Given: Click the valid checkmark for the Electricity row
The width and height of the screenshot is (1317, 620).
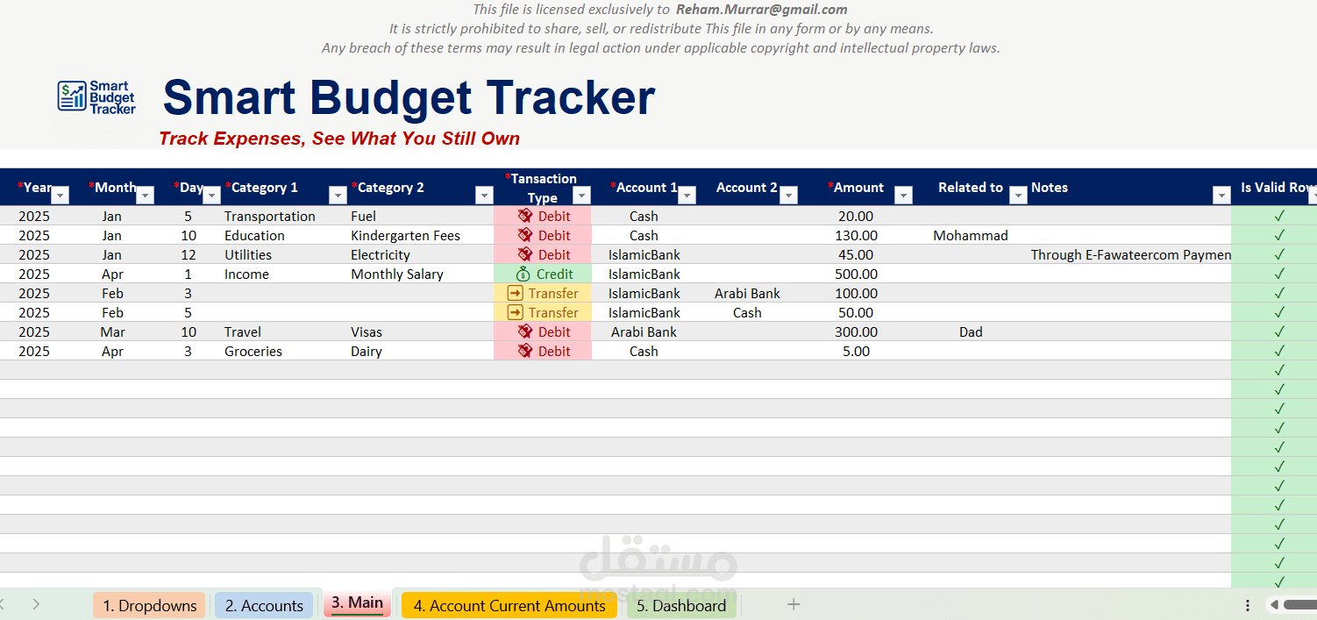Looking at the screenshot, I should (1279, 254).
